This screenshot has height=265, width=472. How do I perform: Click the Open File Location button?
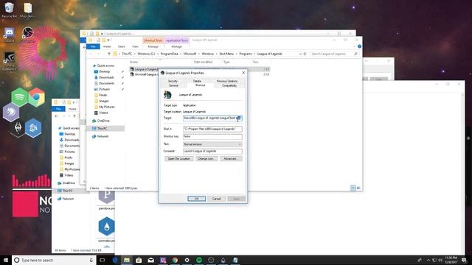[x=178, y=159]
